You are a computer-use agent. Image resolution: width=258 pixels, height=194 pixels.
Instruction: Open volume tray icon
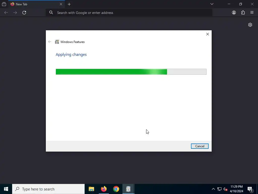225,189
